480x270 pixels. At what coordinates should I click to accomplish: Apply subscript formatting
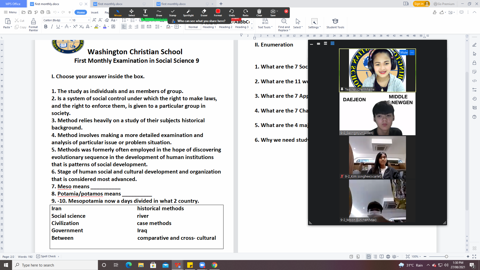point(81,27)
